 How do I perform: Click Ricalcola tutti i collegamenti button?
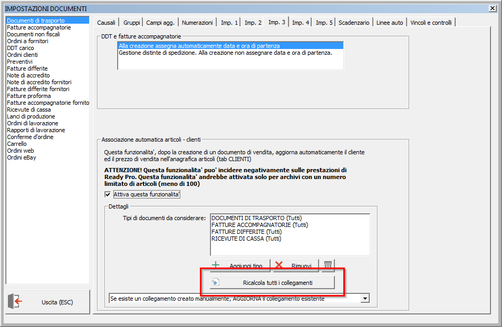click(272, 283)
